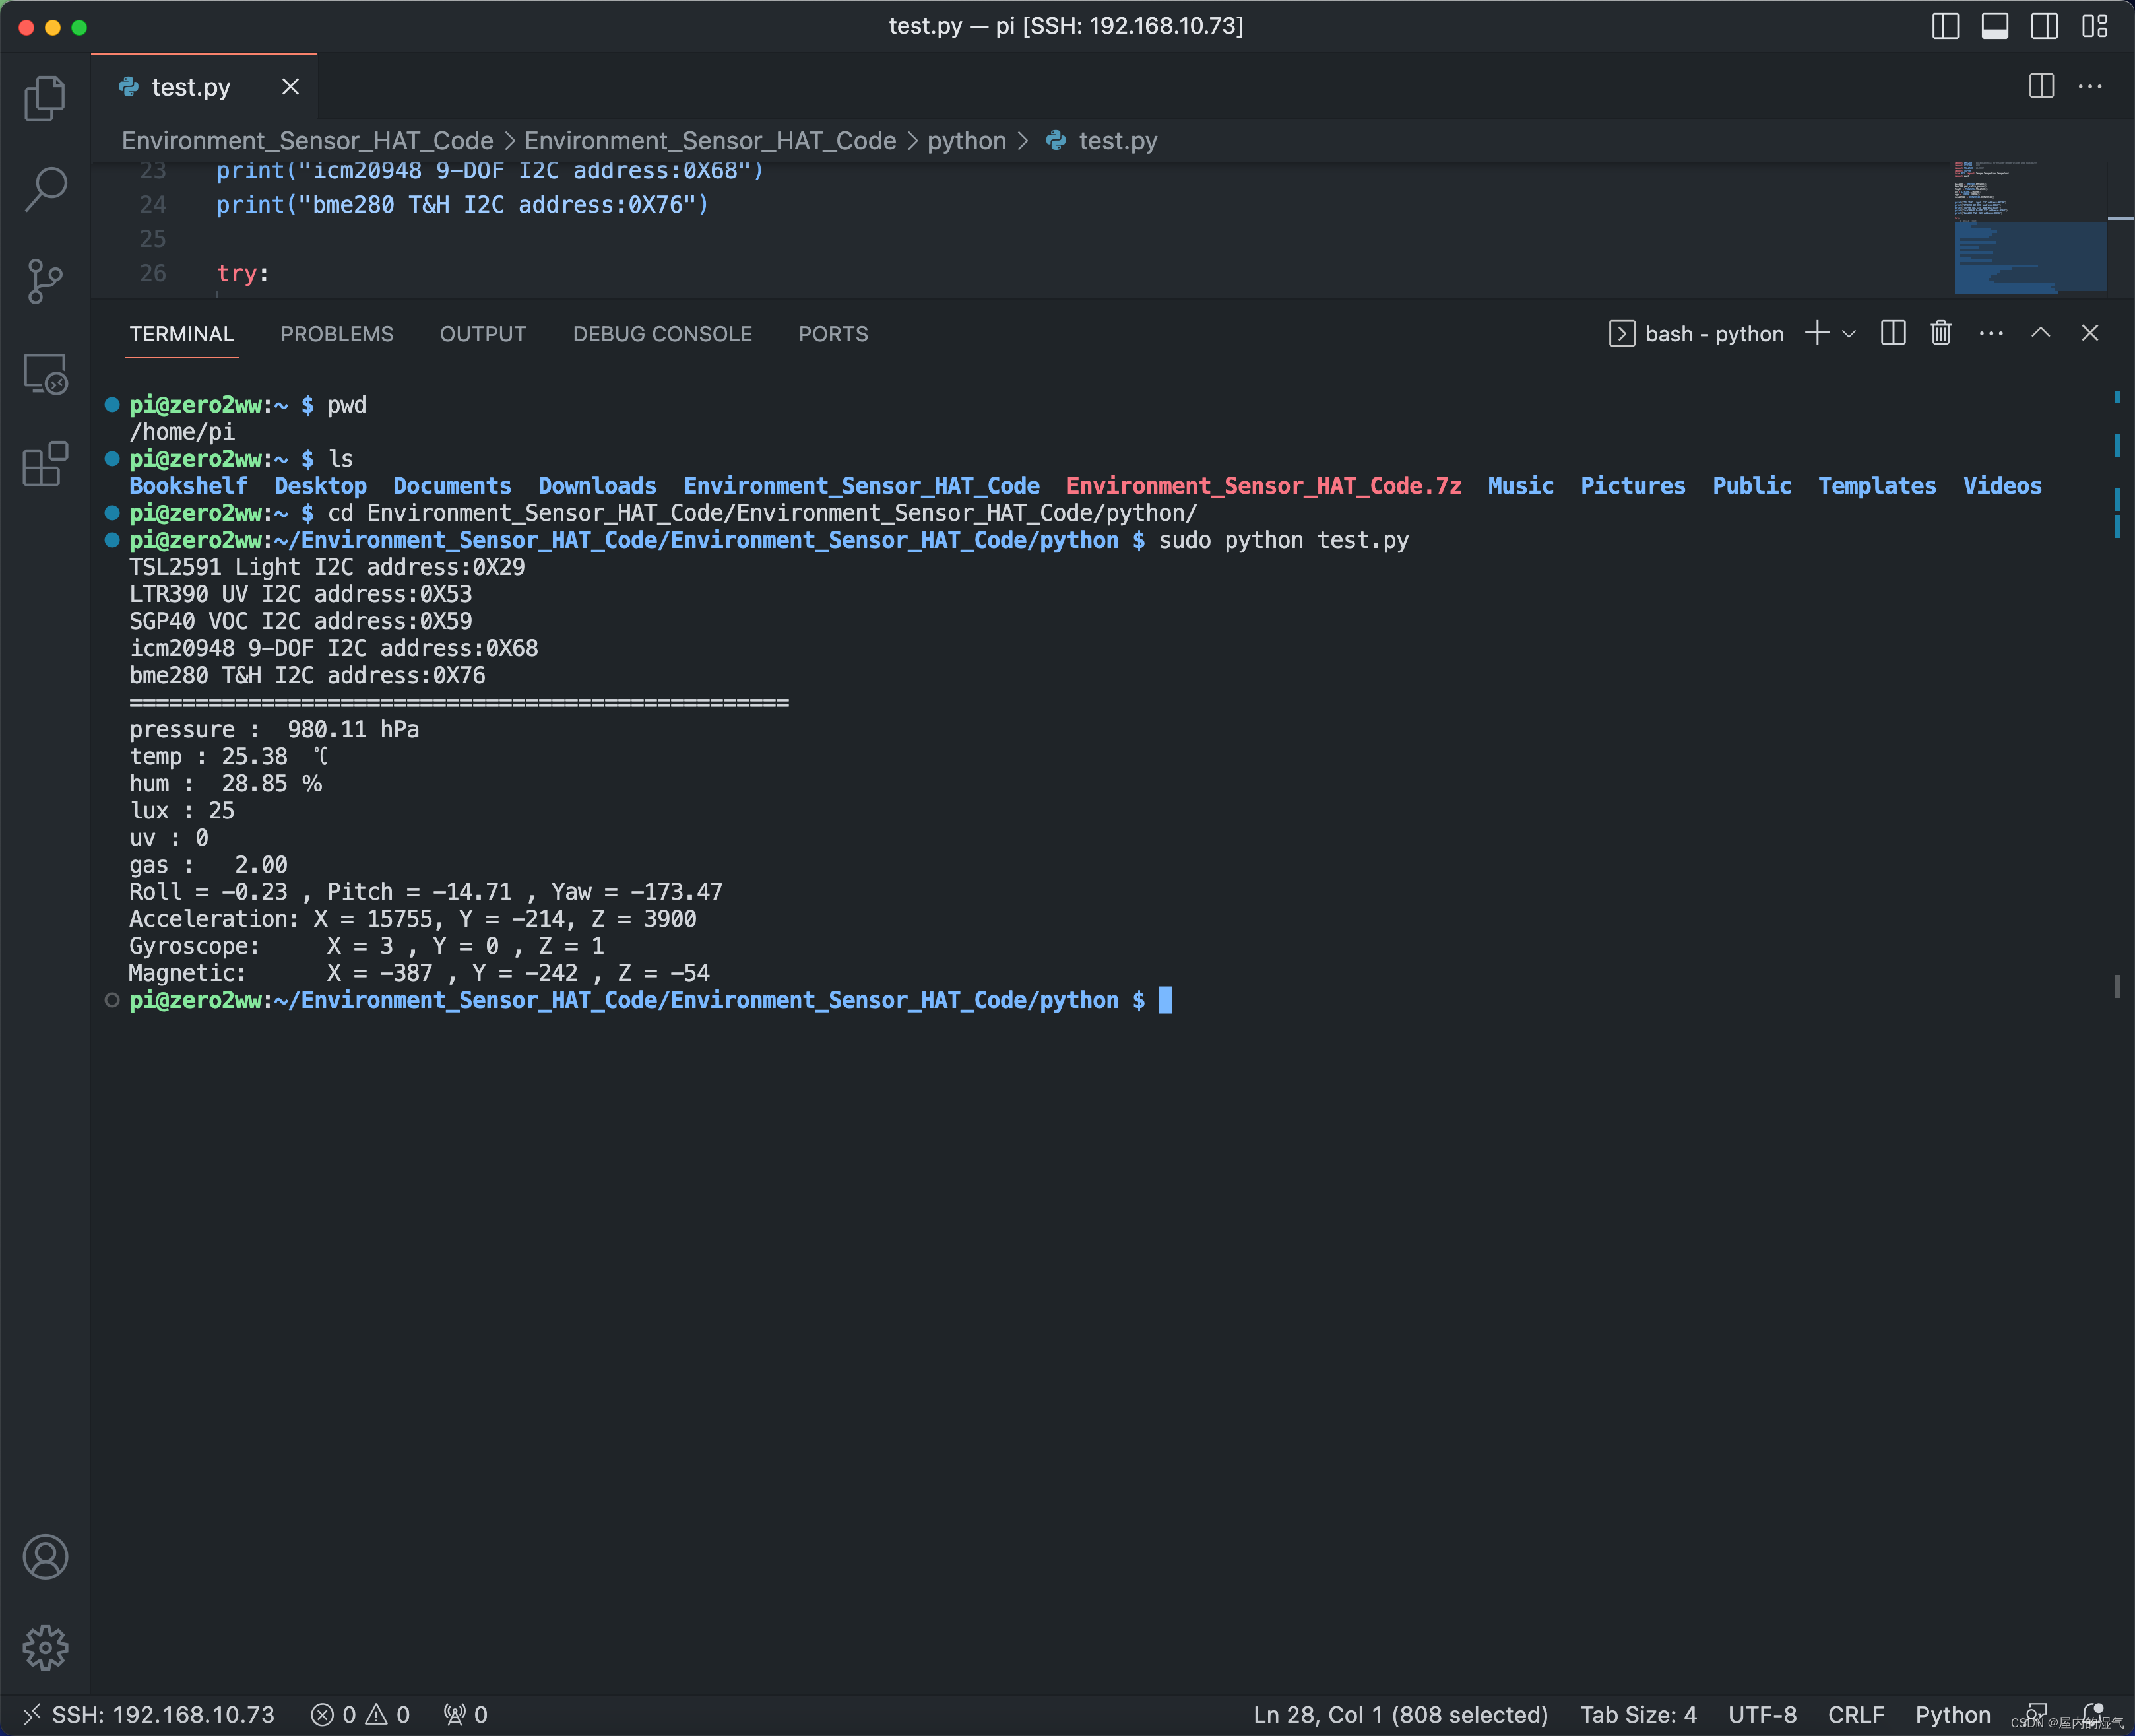
Task: Split the terminal panel
Action: tap(1893, 333)
